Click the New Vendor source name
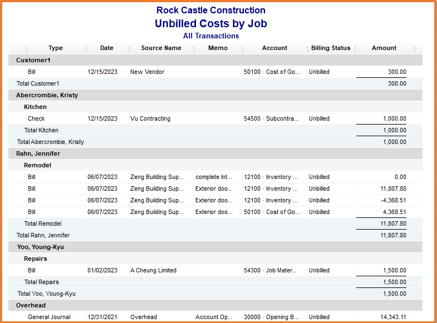This screenshot has height=323, width=437. (147, 72)
